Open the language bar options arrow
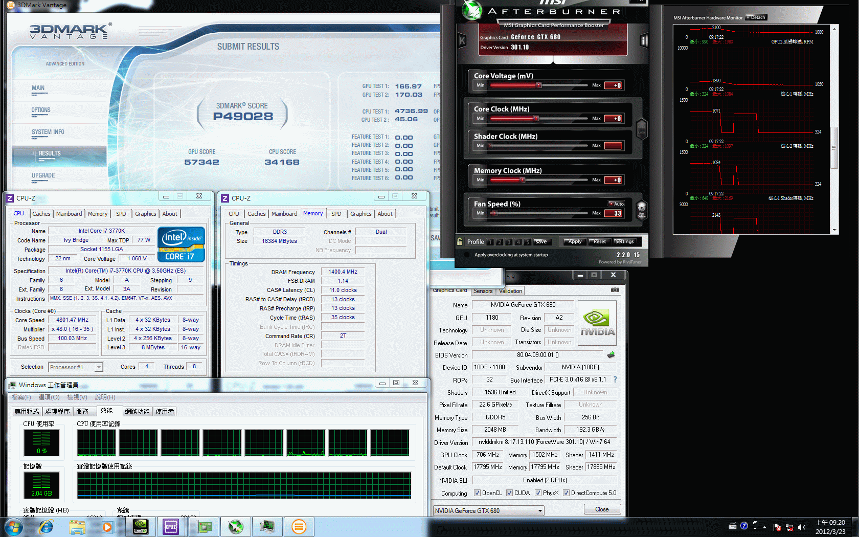Viewport: 859px width, 537px height. pos(755,528)
